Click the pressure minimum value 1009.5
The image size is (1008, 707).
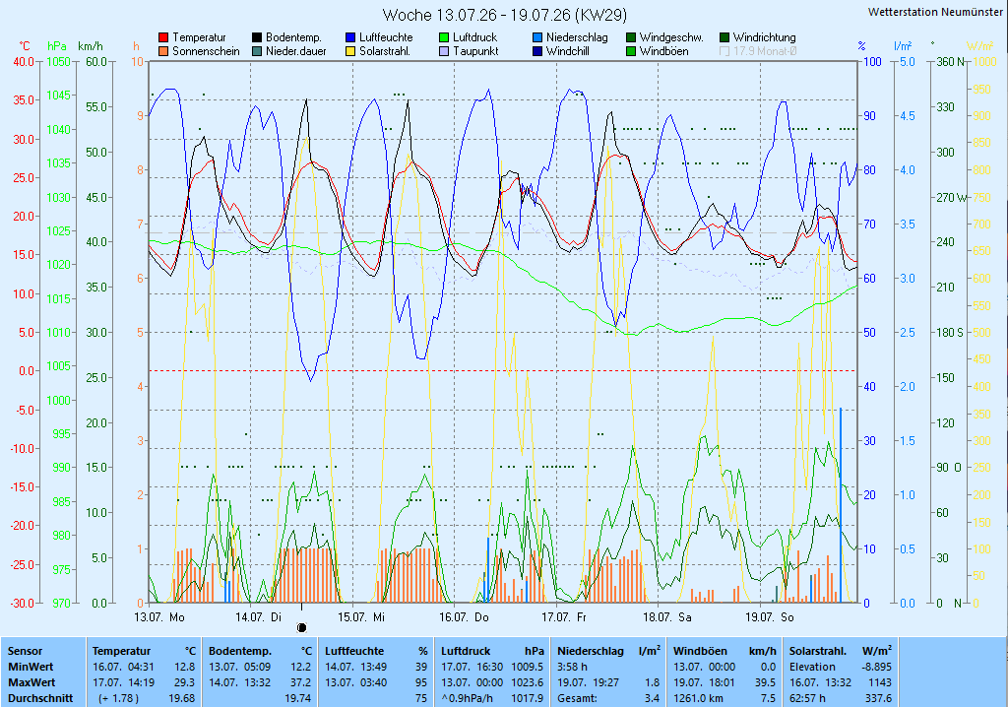[528, 667]
